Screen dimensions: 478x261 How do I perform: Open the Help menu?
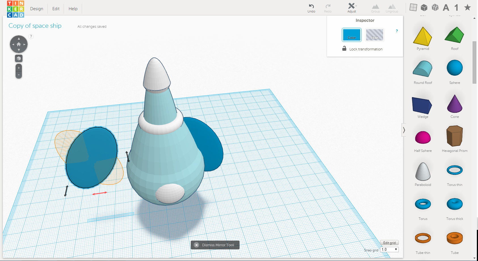pos(73,9)
